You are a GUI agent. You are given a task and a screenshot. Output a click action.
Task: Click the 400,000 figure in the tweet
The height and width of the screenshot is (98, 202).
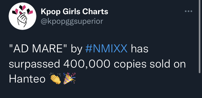click(x=87, y=64)
